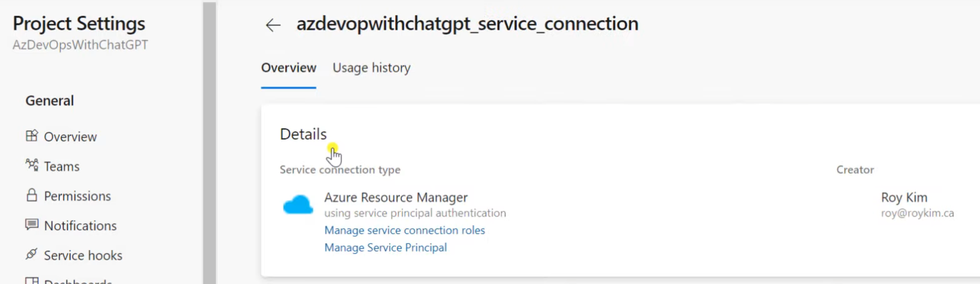The width and height of the screenshot is (980, 284).
Task: Switch to the Usage history tab
Action: click(x=371, y=68)
